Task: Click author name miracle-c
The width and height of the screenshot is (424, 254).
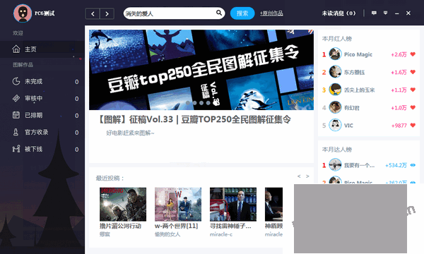Action: pos(221,234)
